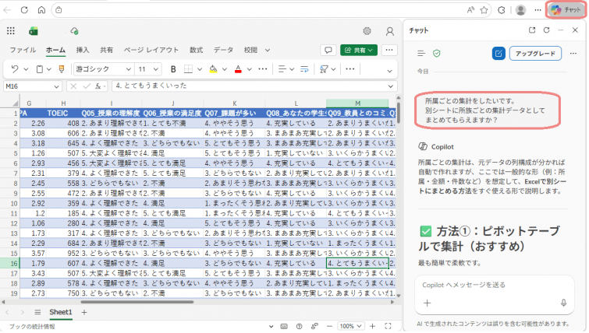This screenshot has height=333, width=589.
Task: Select row 16 header
Action: point(10,263)
